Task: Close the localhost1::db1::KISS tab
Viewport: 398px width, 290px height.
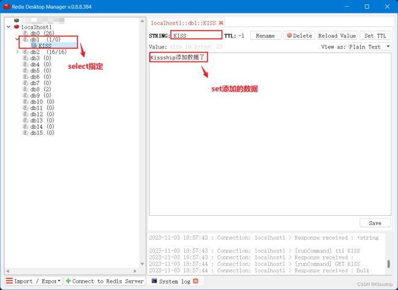Action: [x=221, y=23]
